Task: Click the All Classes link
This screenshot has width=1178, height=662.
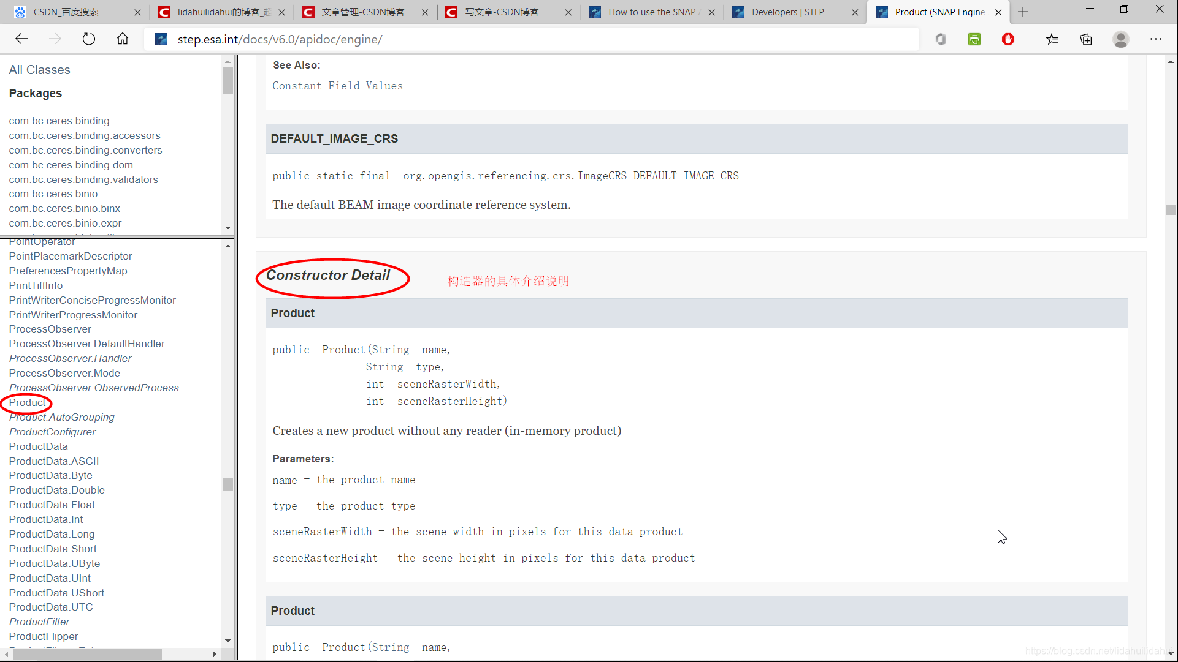Action: tap(39, 70)
